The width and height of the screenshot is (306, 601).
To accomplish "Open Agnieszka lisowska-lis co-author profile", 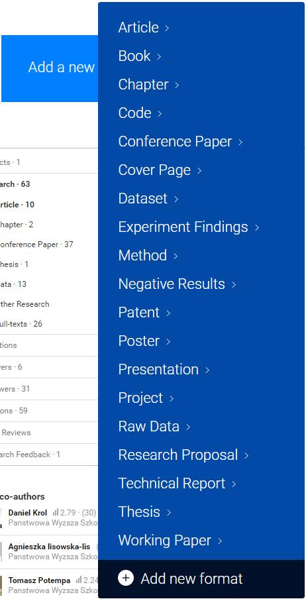I will pyautogui.click(x=49, y=547).
